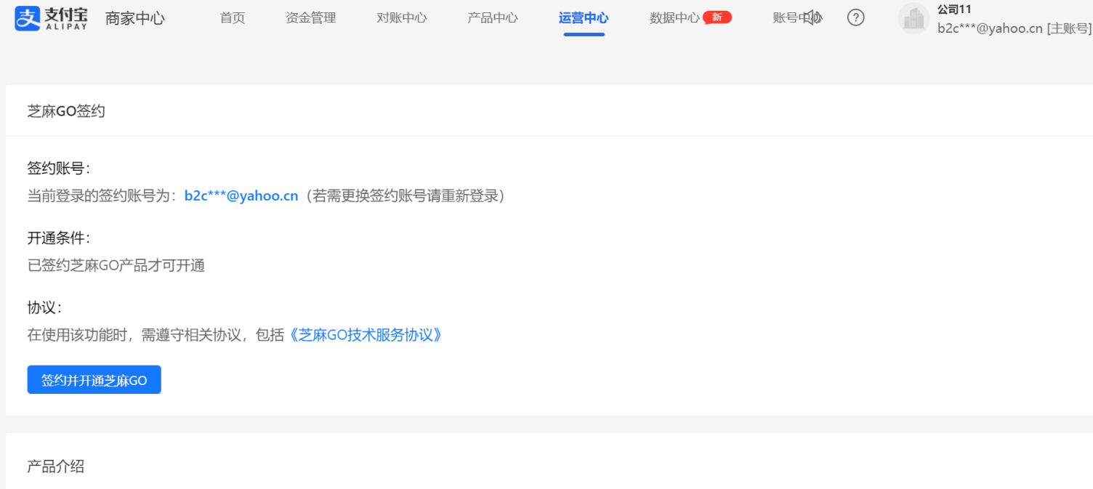Navigate to 对账中心
The width and height of the screenshot is (1093, 489).
point(402,17)
